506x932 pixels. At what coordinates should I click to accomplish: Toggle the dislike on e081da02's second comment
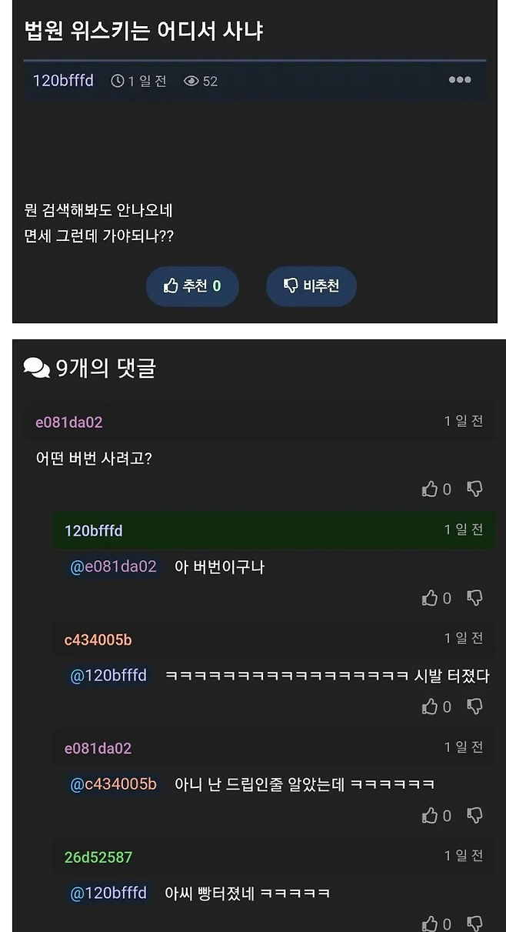[474, 815]
